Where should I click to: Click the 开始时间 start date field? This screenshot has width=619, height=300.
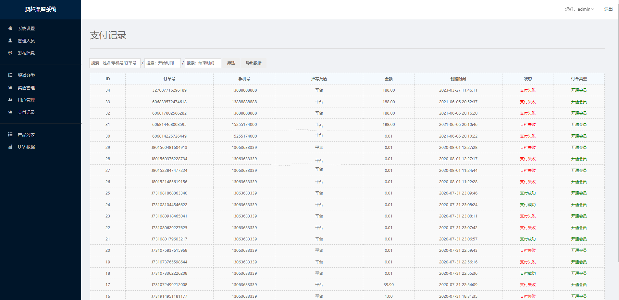point(162,63)
